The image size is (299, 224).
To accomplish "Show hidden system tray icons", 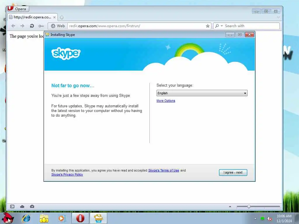I will coord(255,218).
